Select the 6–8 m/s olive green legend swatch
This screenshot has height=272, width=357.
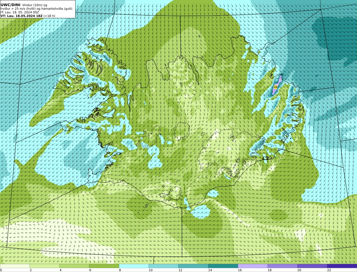(104, 266)
